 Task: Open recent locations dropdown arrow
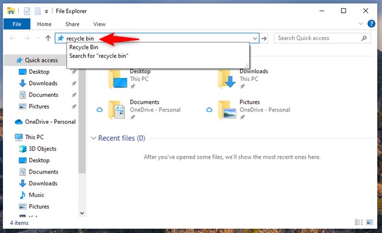pos(38,38)
